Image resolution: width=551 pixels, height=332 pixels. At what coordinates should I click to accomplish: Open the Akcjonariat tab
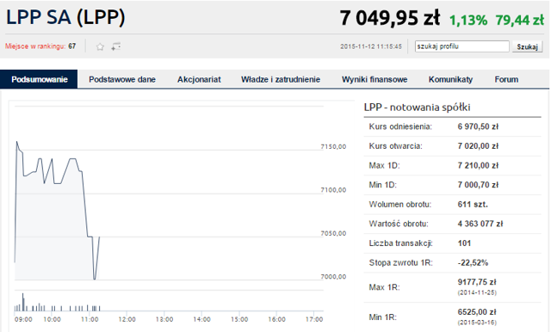(x=199, y=79)
